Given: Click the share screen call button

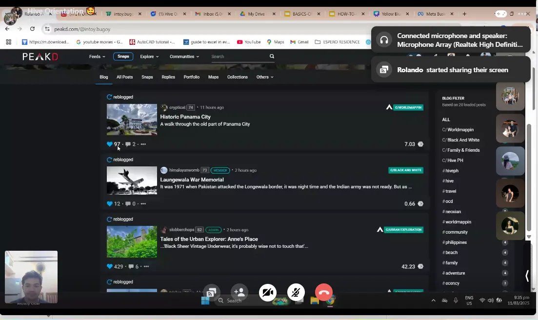Looking at the screenshot, I should click(x=211, y=293).
